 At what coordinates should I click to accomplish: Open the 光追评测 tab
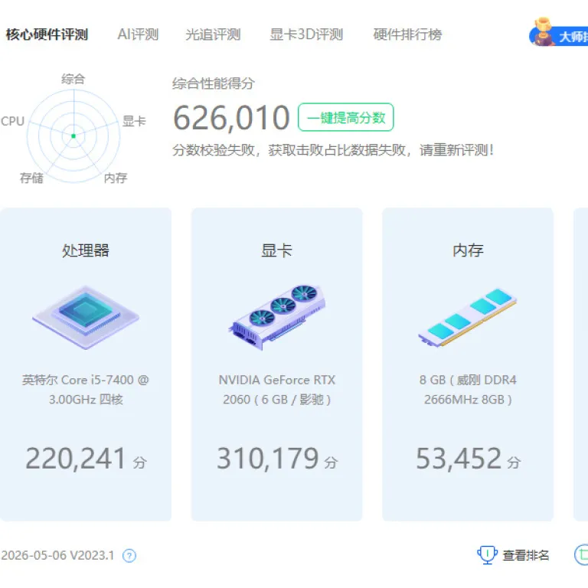coord(213,34)
